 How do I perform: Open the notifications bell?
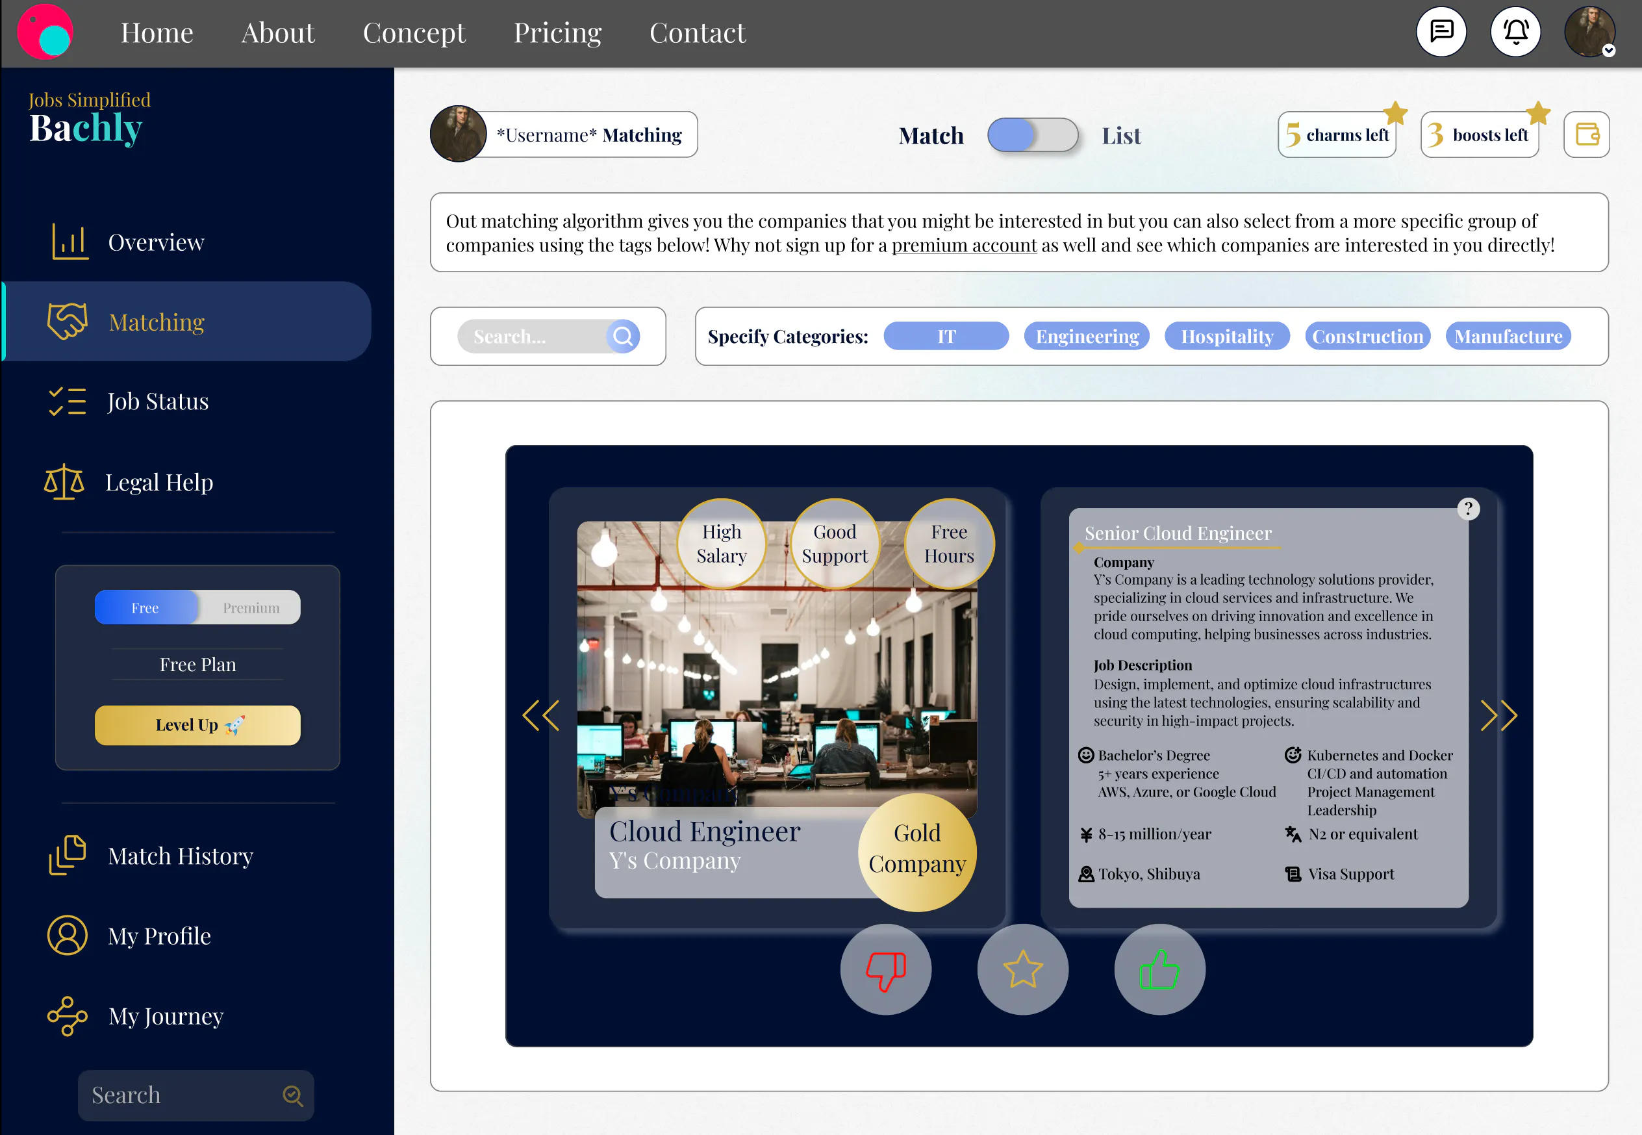[x=1515, y=32]
